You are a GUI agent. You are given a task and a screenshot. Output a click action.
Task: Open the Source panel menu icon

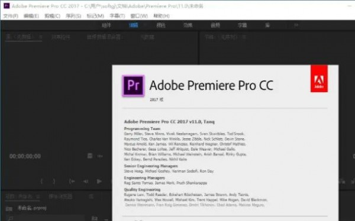(40, 37)
